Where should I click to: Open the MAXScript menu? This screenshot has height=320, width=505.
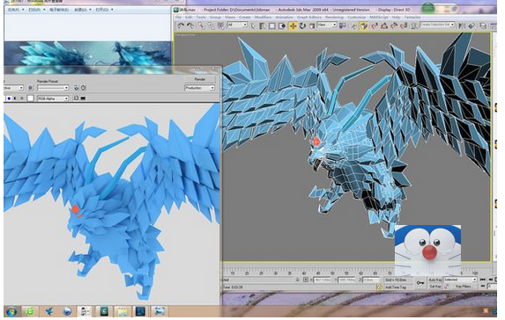coord(378,18)
